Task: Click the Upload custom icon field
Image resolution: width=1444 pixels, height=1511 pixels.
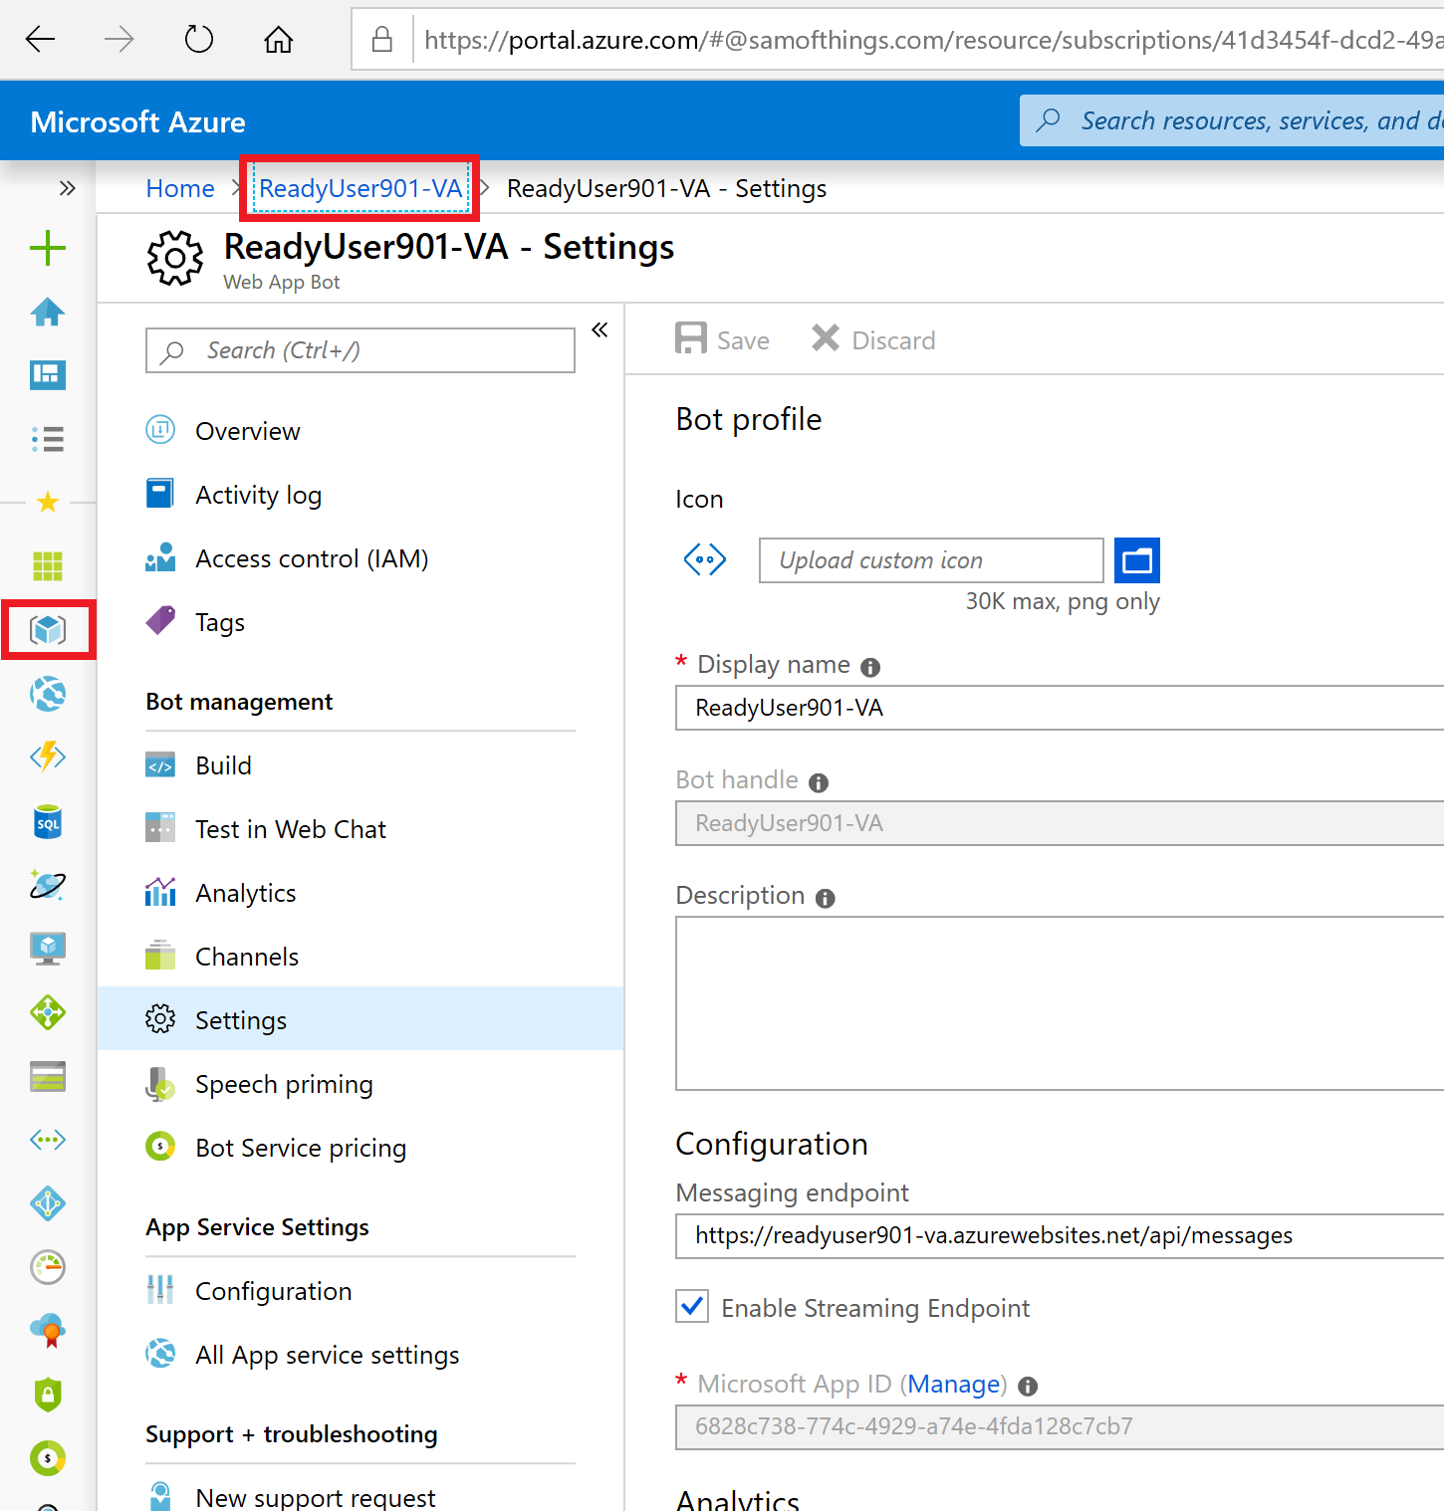Action: [931, 560]
